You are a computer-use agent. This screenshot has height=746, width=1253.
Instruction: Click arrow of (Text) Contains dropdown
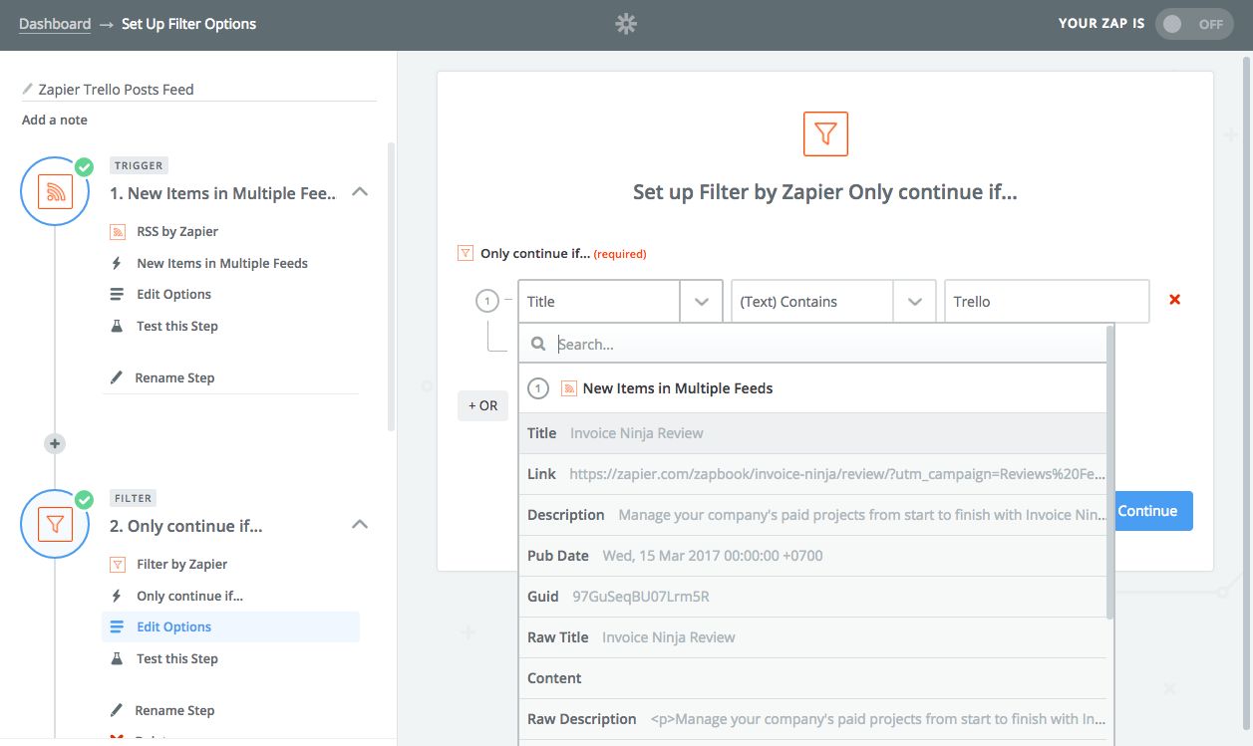coord(915,301)
